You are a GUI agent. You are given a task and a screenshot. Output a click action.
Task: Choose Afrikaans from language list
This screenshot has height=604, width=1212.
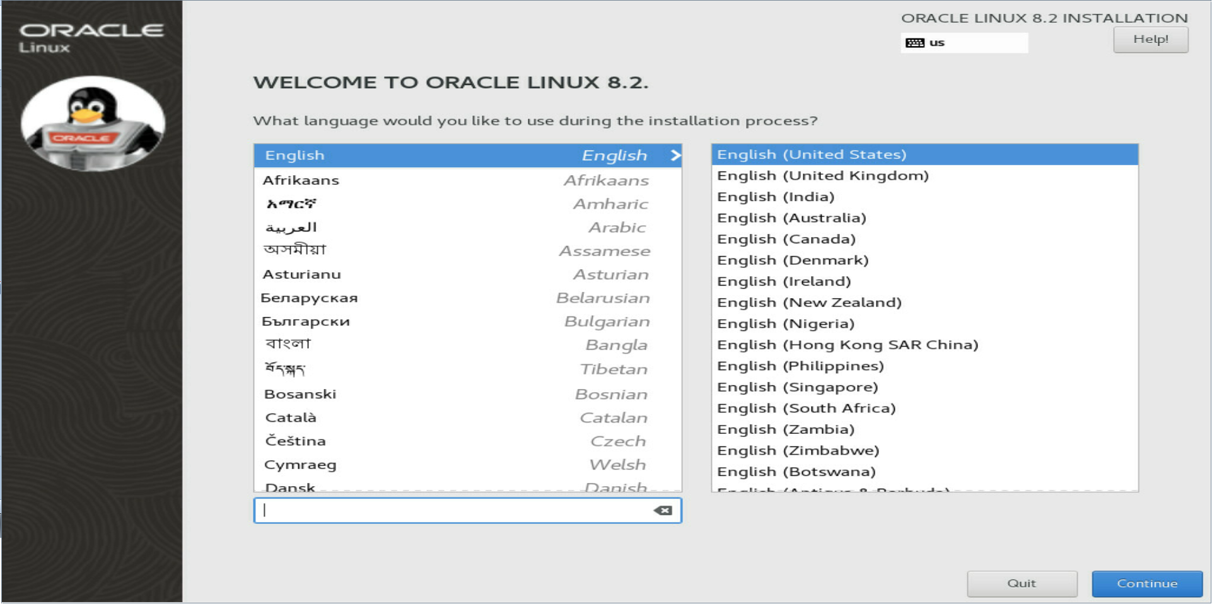point(467,180)
